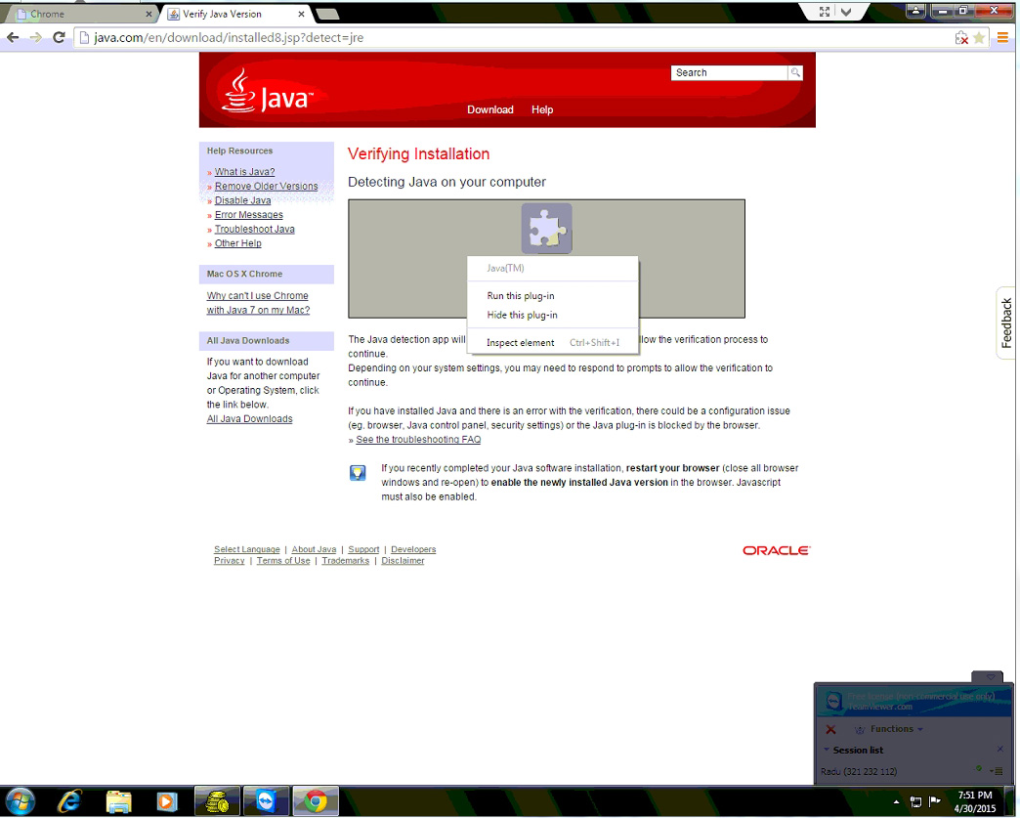Viewport: 1020px width, 818px height.
Task: Open the Remove Older Versions link
Action: (266, 186)
